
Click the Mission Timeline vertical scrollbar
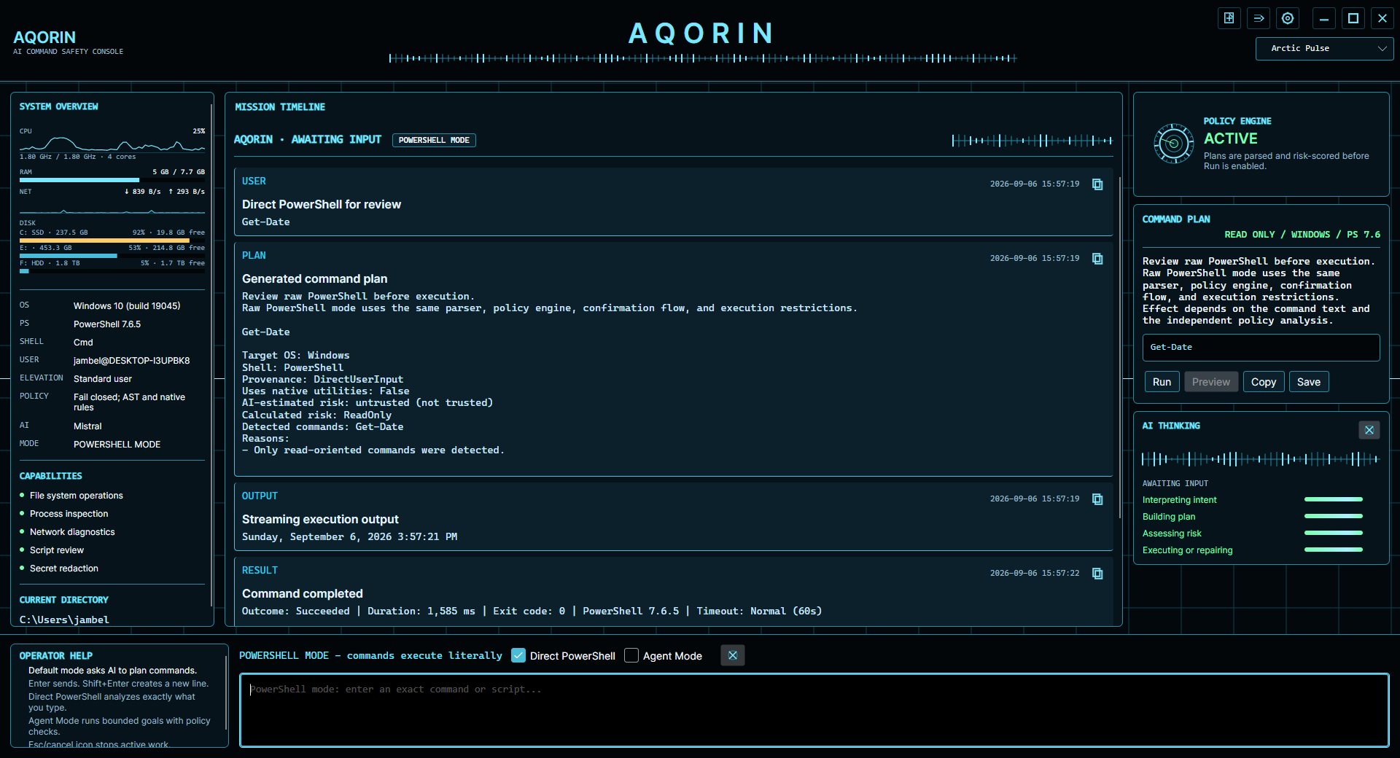(1120, 346)
